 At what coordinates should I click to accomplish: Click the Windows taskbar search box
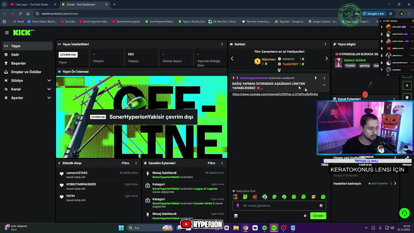150,228
